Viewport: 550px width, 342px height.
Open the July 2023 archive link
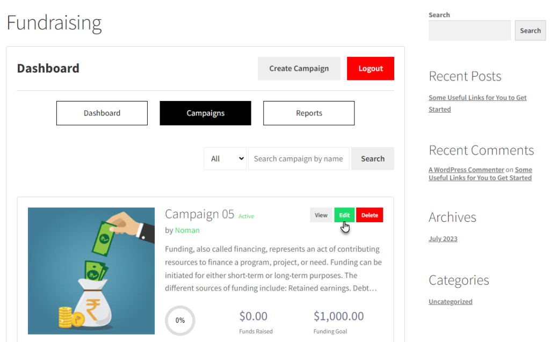click(x=443, y=238)
